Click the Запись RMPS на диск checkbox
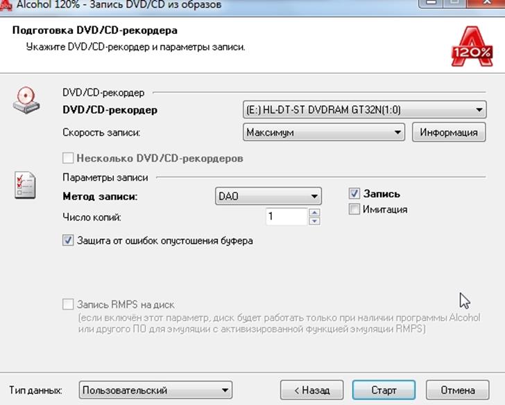The width and height of the screenshot is (505, 405). coord(68,305)
